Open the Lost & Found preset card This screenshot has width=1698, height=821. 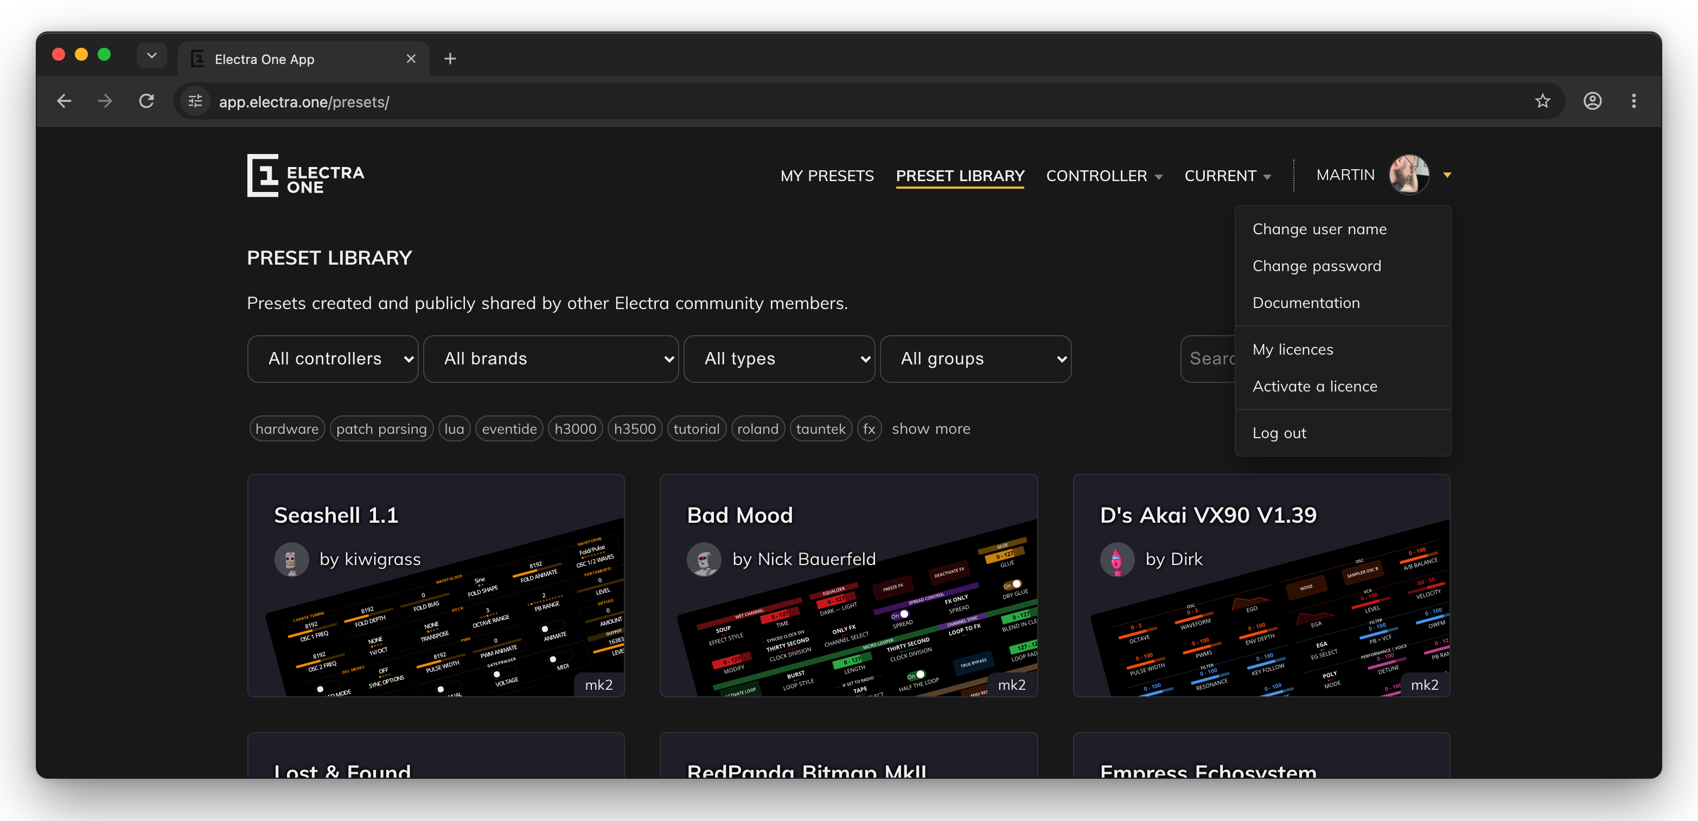pyautogui.click(x=436, y=756)
